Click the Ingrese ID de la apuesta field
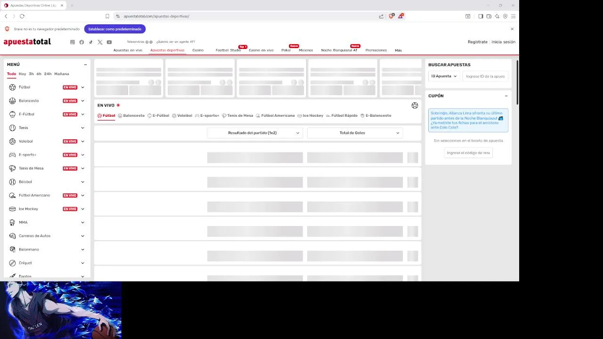This screenshot has height=339, width=603. point(485,76)
